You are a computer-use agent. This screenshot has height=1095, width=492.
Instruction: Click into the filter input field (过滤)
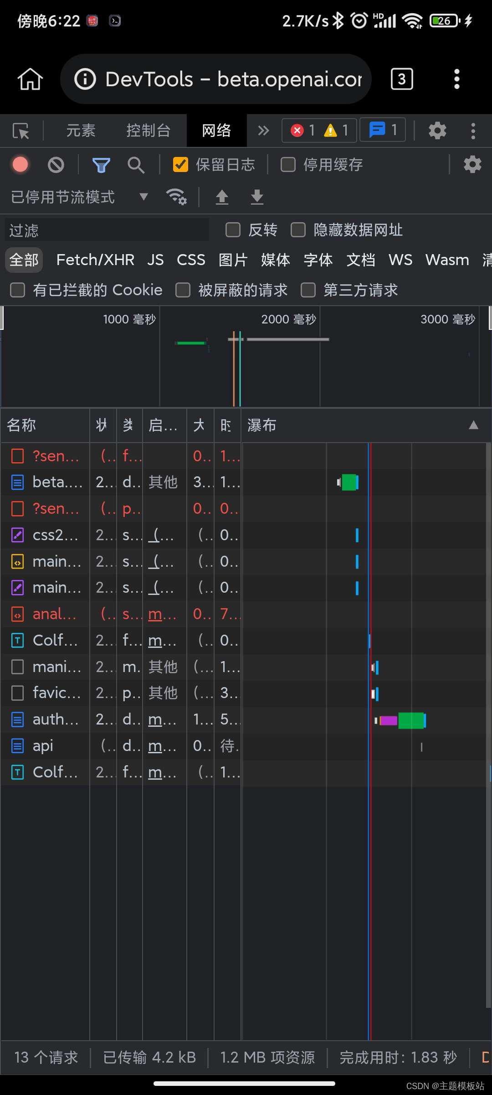[x=107, y=230]
